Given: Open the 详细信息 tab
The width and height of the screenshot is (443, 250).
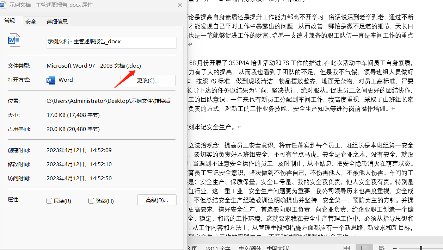Looking at the screenshot, I should click(x=56, y=21).
